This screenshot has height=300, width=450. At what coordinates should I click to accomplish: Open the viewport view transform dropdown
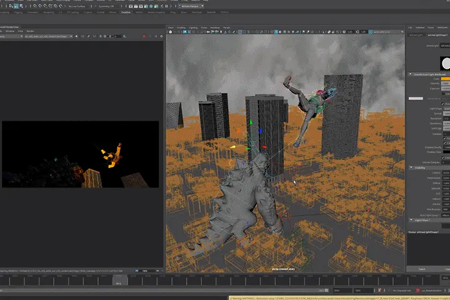pyautogui.click(x=388, y=32)
